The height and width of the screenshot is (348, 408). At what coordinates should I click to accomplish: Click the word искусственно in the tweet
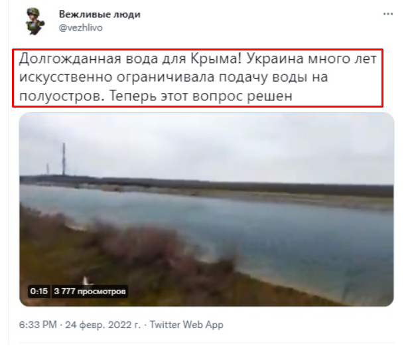66,77
